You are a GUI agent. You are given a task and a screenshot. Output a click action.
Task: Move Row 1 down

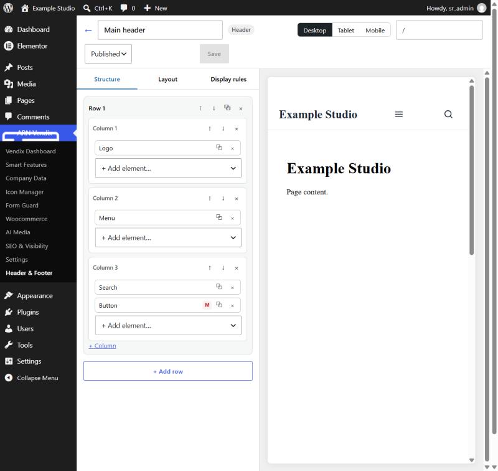coord(214,108)
